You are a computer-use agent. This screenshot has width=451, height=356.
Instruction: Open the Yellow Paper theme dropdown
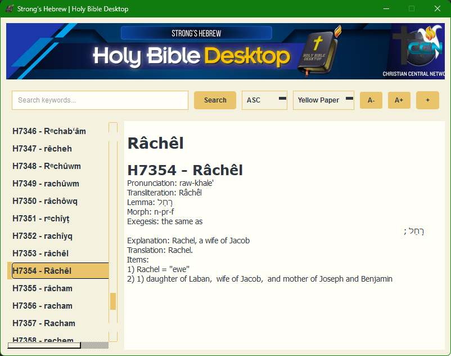[323, 100]
